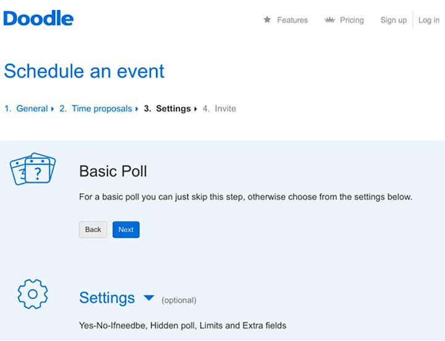Click the blue Next button
Viewport: 445px width, 341px height.
tap(126, 230)
